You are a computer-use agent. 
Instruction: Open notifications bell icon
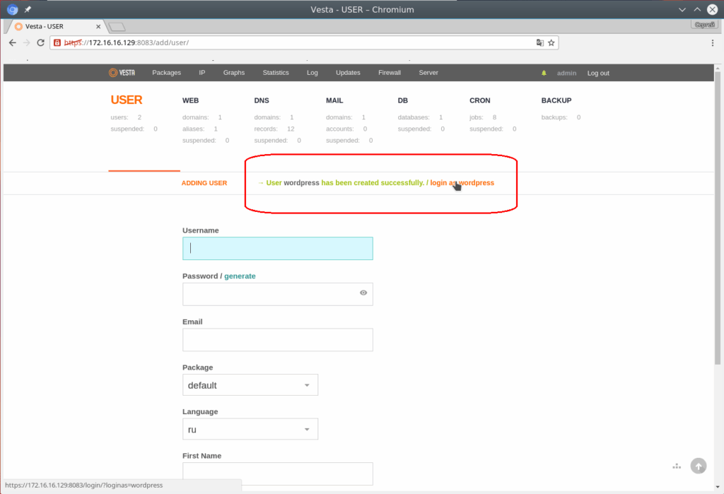tap(544, 73)
